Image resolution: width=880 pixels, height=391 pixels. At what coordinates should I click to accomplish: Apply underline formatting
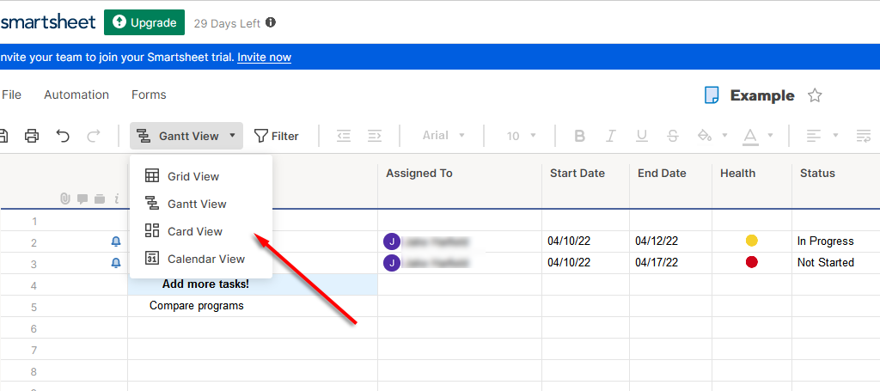coord(641,136)
